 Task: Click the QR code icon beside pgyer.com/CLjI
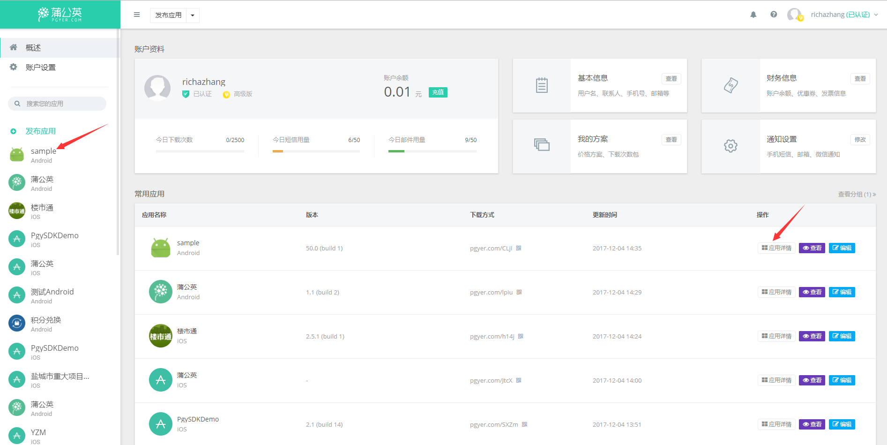click(x=519, y=248)
